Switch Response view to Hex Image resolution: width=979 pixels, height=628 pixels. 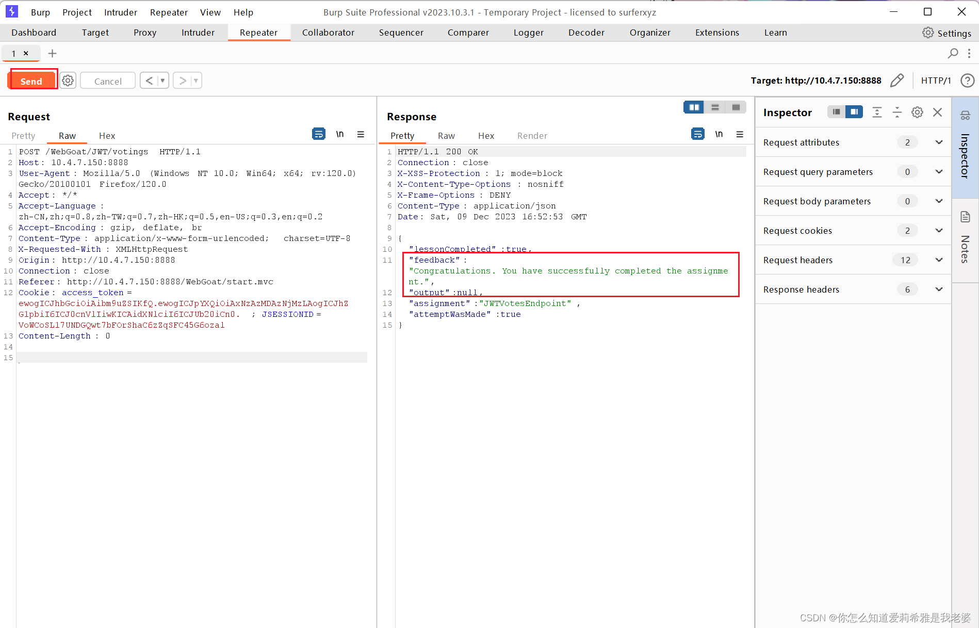pyautogui.click(x=486, y=136)
